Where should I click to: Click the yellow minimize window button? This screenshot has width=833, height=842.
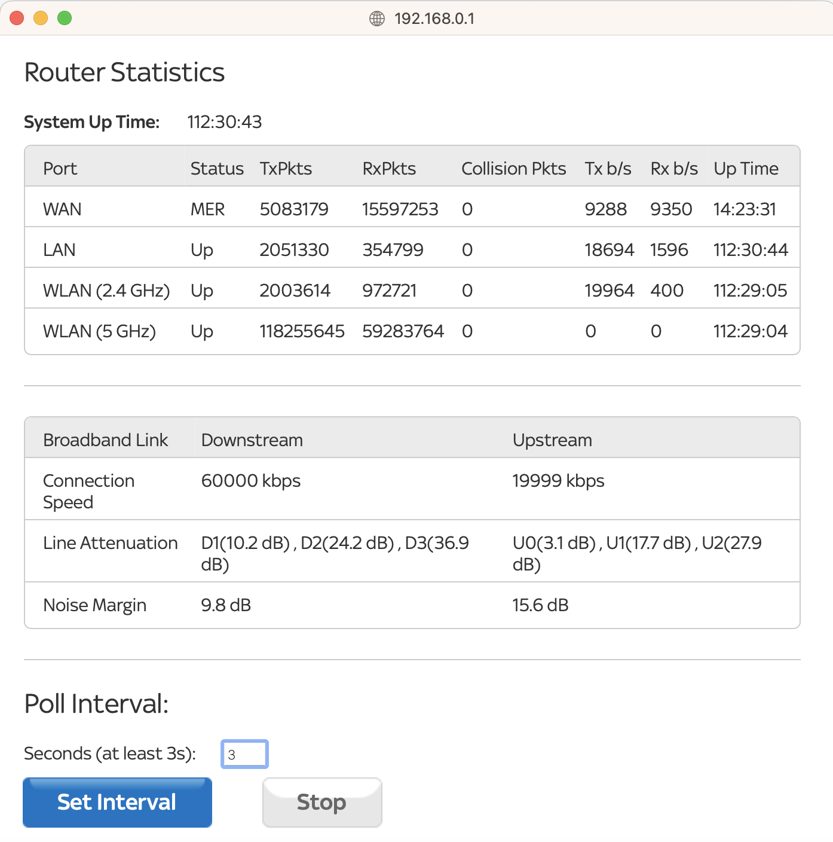41,19
